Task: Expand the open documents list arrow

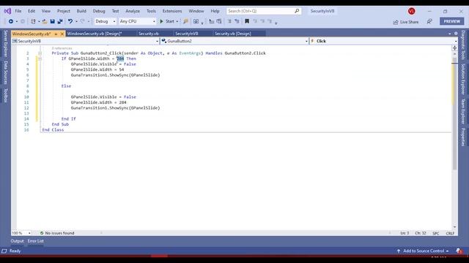Action: tap(449, 34)
